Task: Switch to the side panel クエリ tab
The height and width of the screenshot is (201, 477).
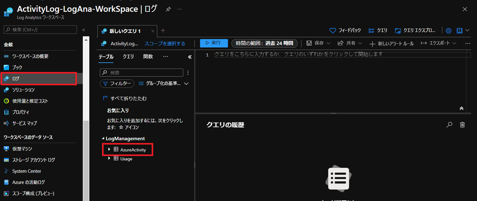Action: coord(128,57)
